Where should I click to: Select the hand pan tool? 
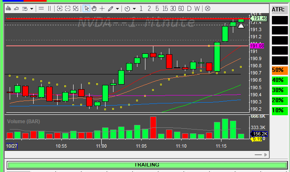click(x=94, y=8)
